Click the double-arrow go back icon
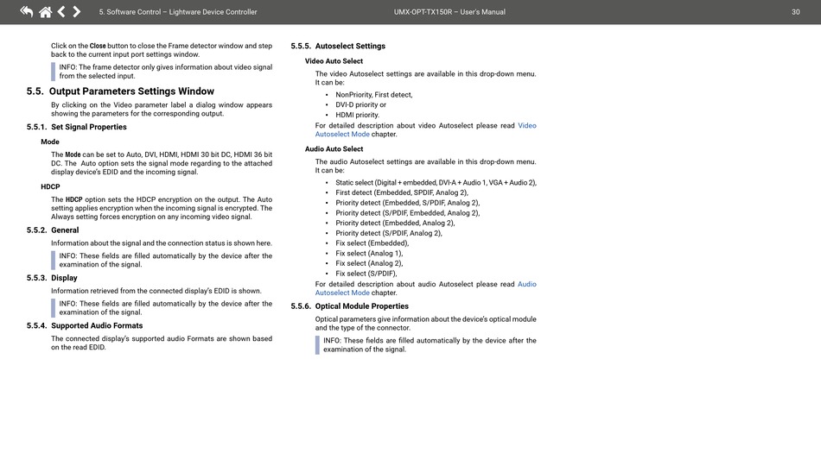This screenshot has width=821, height=460. 27,12
